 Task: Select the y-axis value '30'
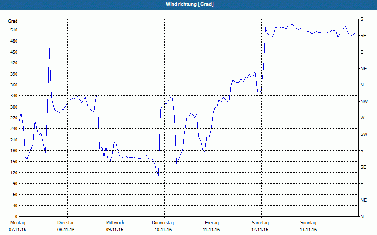click(x=15, y=205)
